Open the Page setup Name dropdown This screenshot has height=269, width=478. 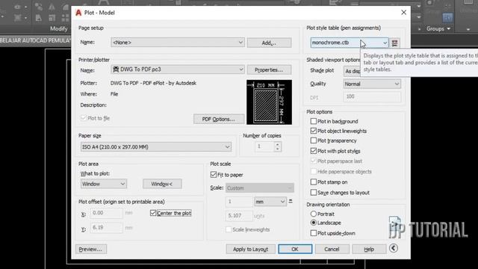point(178,43)
